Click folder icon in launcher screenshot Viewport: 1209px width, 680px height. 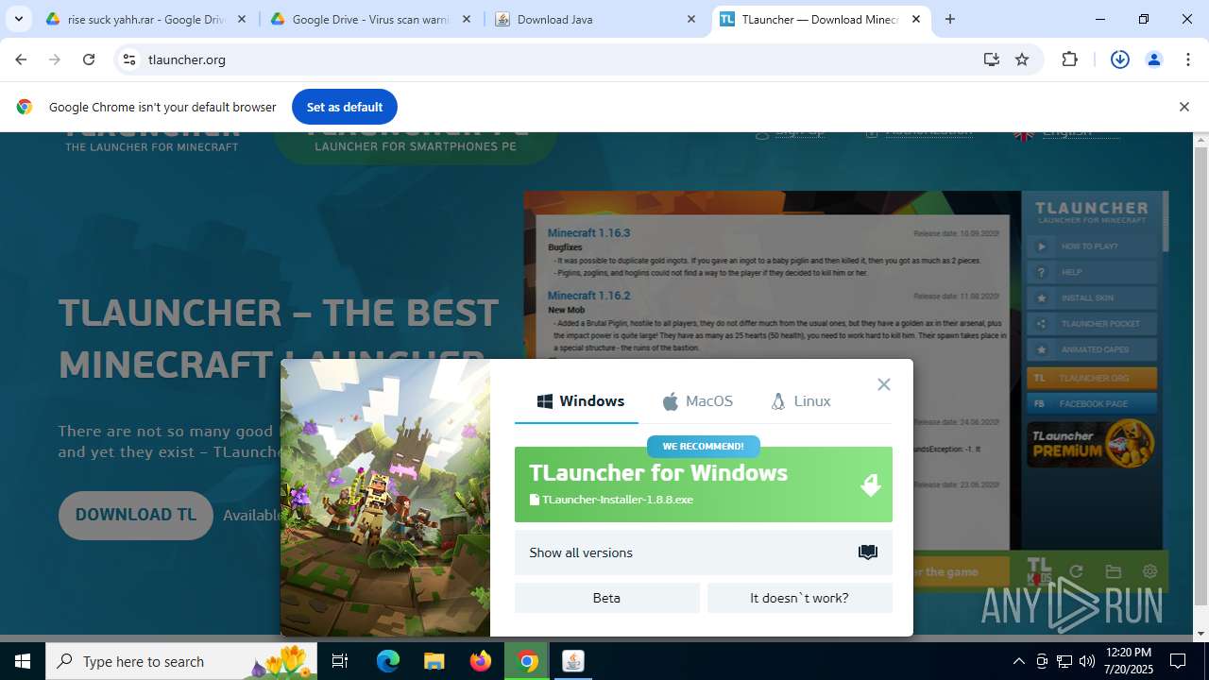pyautogui.click(x=1114, y=571)
